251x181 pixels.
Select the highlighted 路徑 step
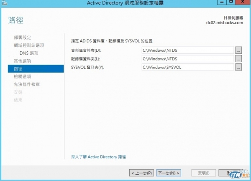click(36, 69)
